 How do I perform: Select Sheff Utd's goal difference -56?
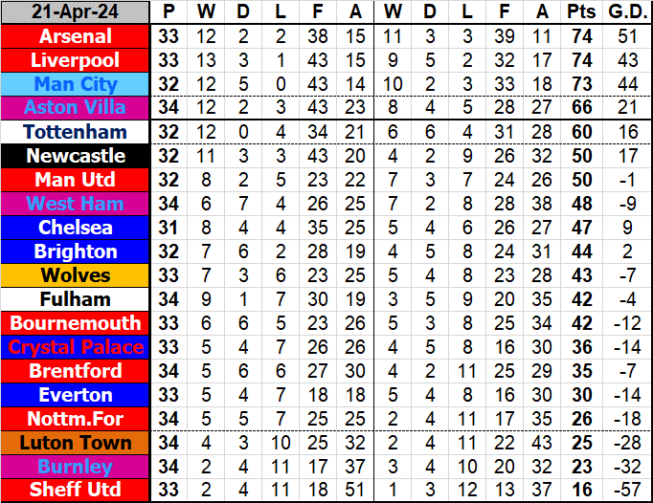click(624, 490)
